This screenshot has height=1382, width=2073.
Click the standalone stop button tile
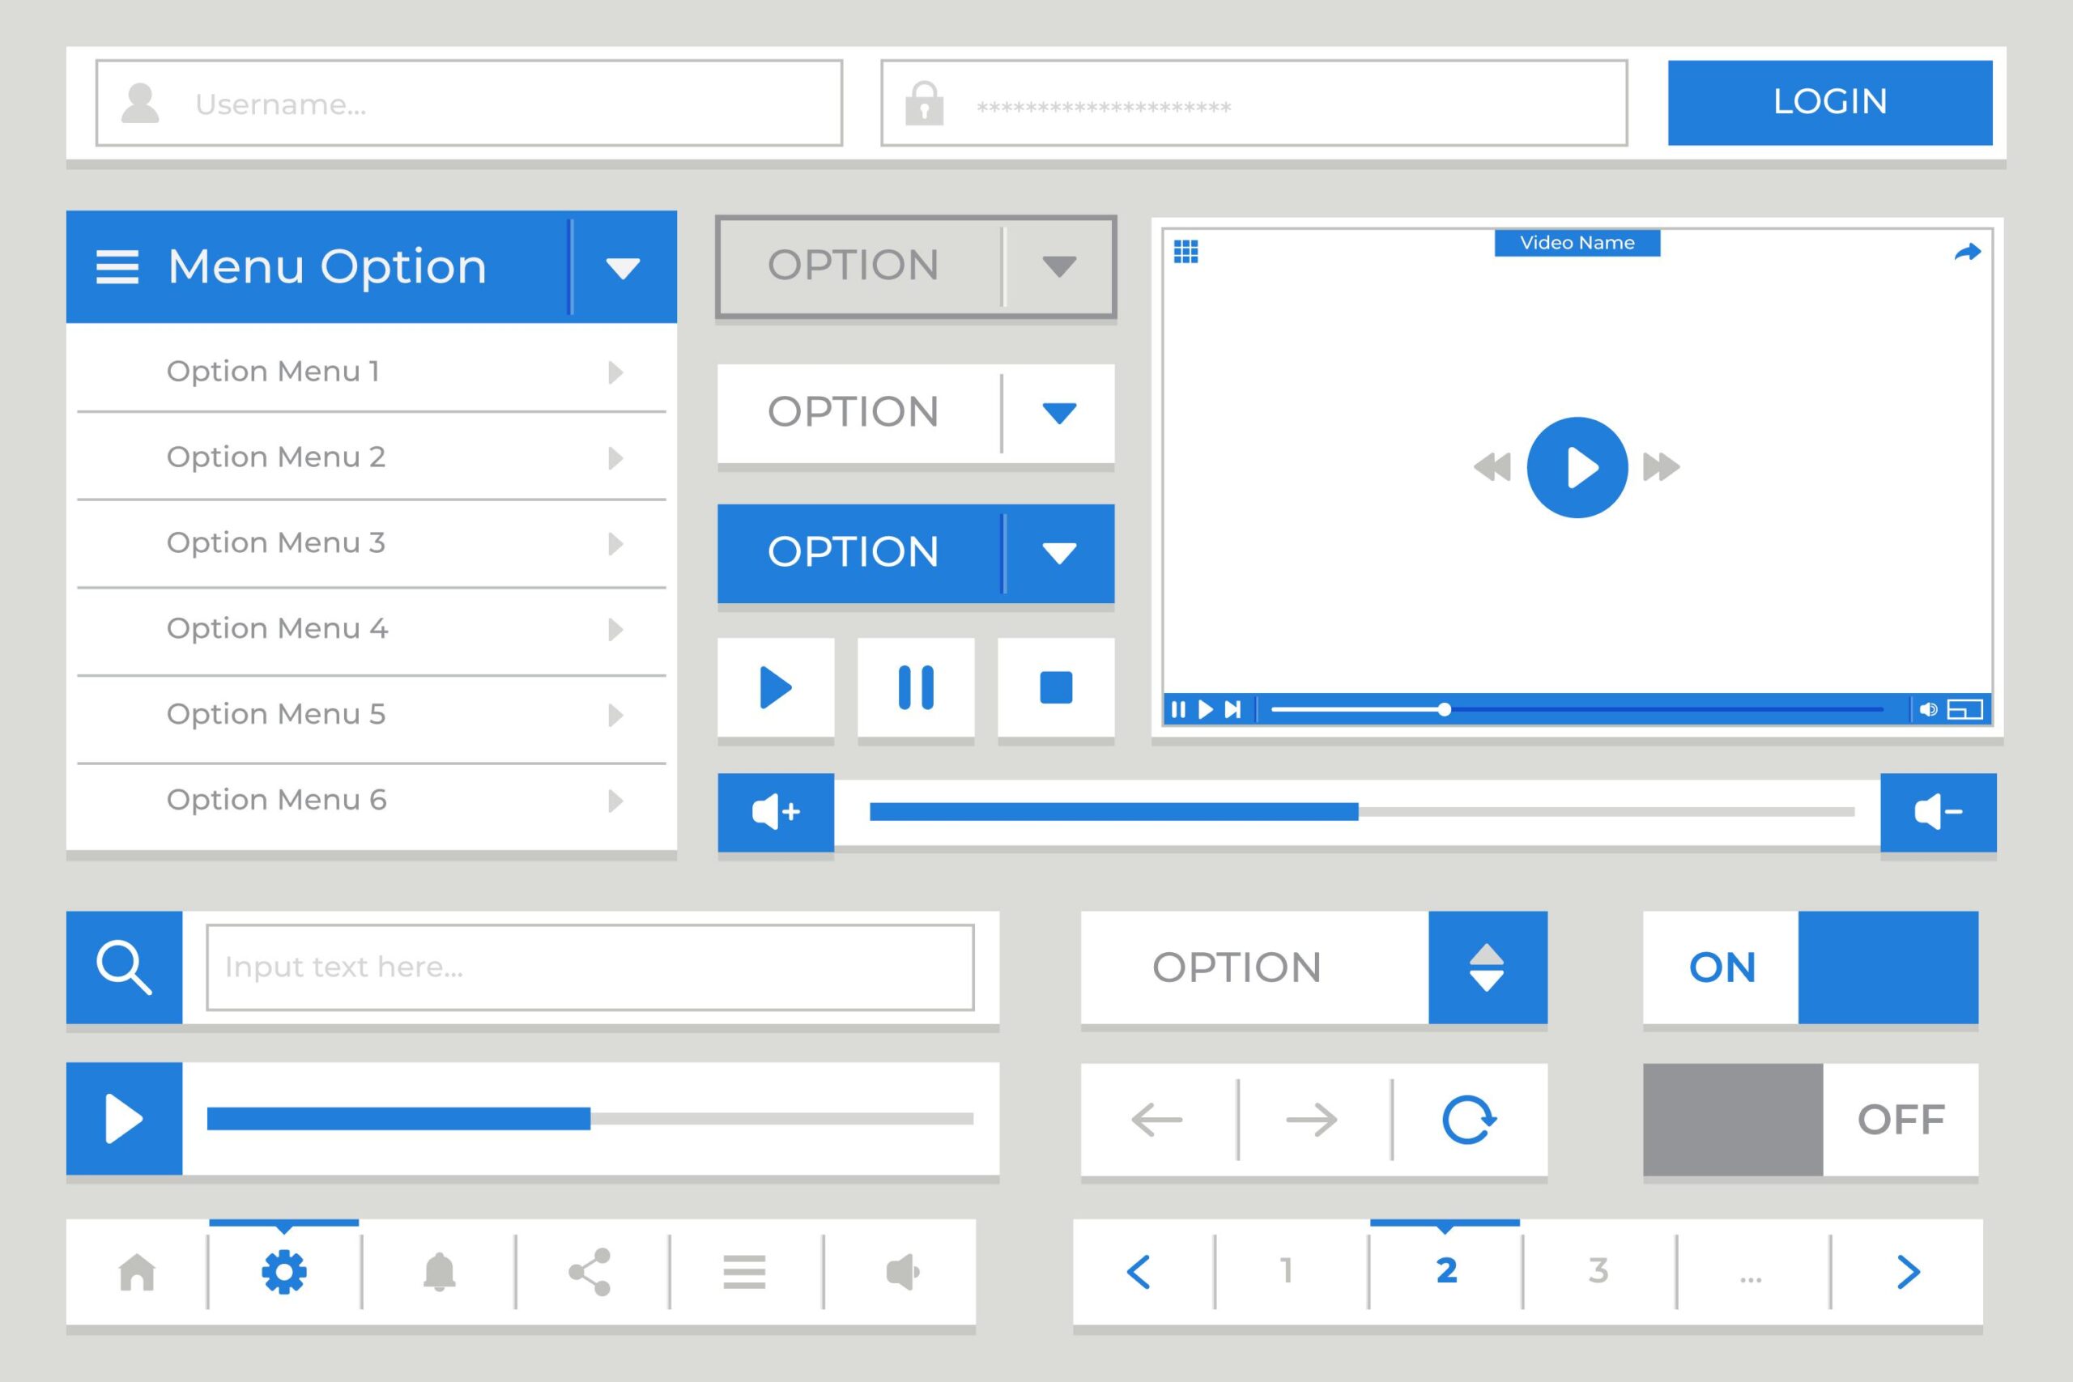[1056, 687]
